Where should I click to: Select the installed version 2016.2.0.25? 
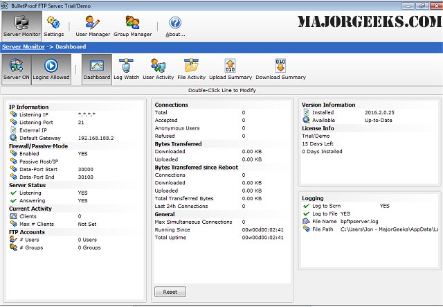(x=379, y=112)
